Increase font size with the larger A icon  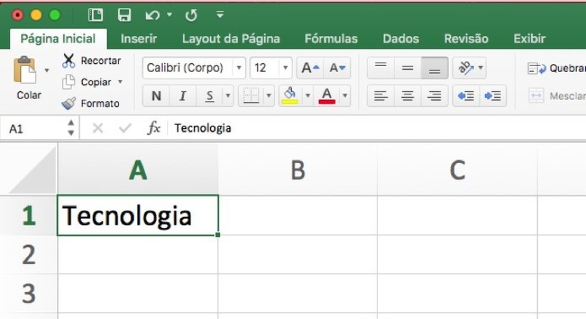pos(310,68)
